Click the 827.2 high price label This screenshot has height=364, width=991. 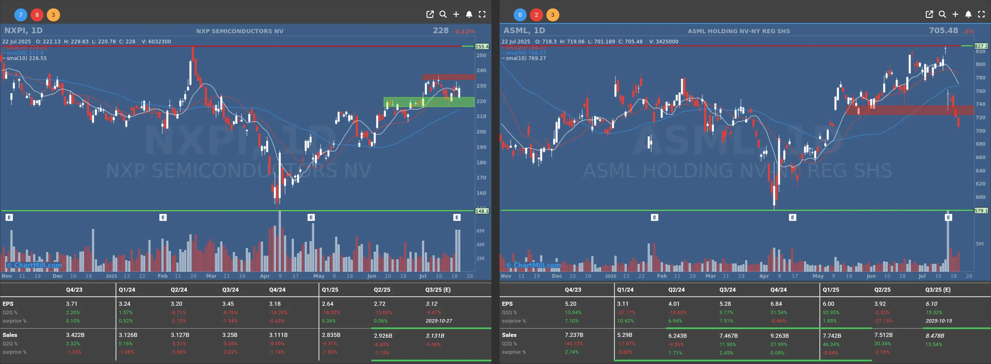(981, 46)
